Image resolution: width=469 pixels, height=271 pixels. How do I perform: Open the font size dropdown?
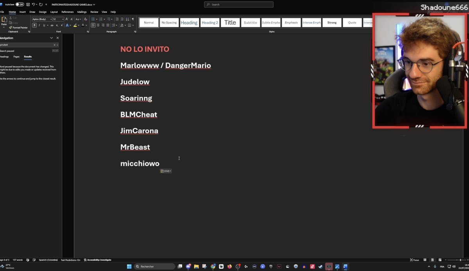[63, 19]
